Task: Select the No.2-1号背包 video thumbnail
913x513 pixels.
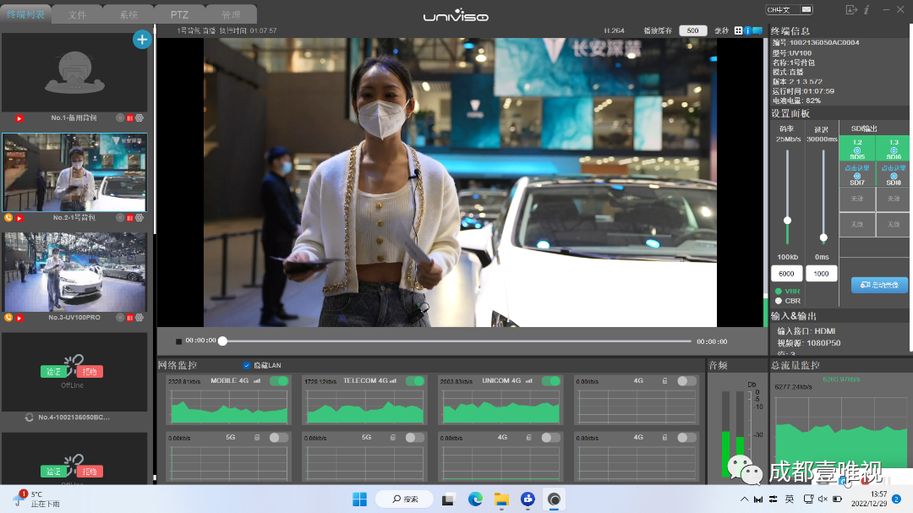Action: tap(74, 172)
